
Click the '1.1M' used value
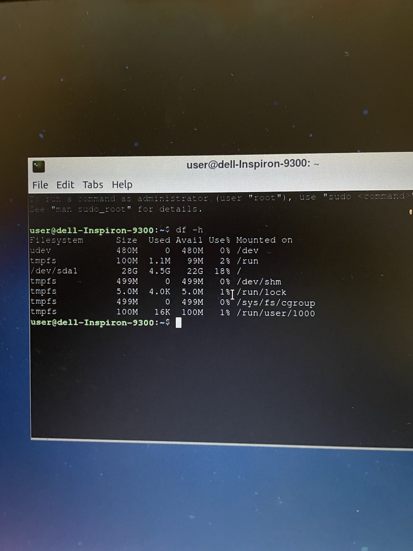click(159, 261)
